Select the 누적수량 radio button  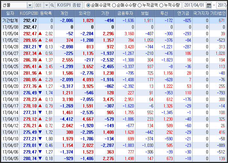click(161, 5)
